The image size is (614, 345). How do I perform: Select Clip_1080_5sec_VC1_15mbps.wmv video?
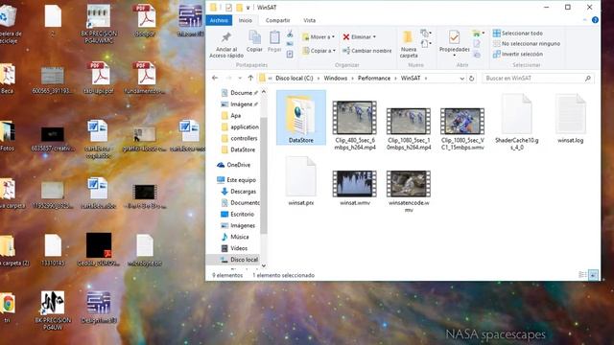[x=462, y=128]
